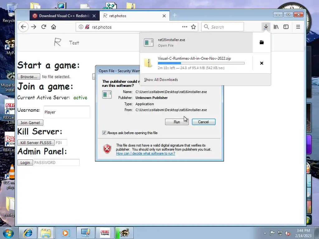
Task: Reload the rat.photos page
Action: [x=44, y=27]
